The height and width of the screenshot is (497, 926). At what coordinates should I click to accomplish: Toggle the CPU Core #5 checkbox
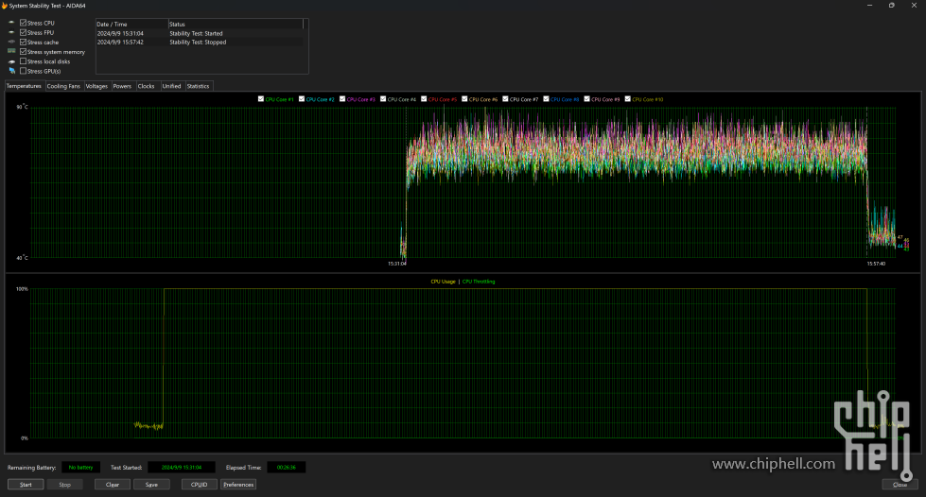[x=424, y=99]
